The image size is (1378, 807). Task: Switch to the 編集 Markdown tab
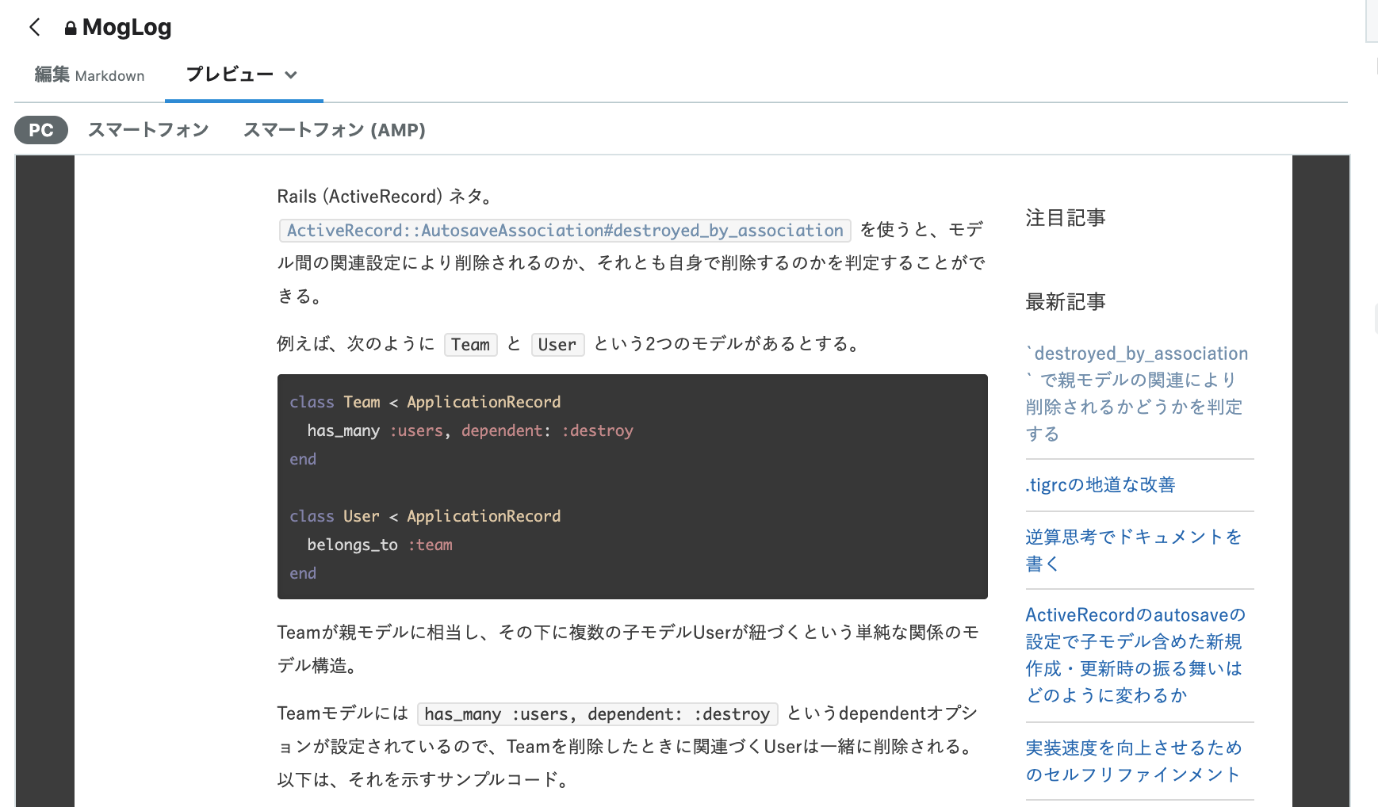(x=90, y=75)
